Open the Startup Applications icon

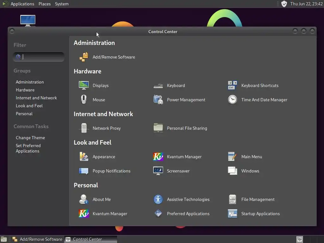(x=233, y=214)
